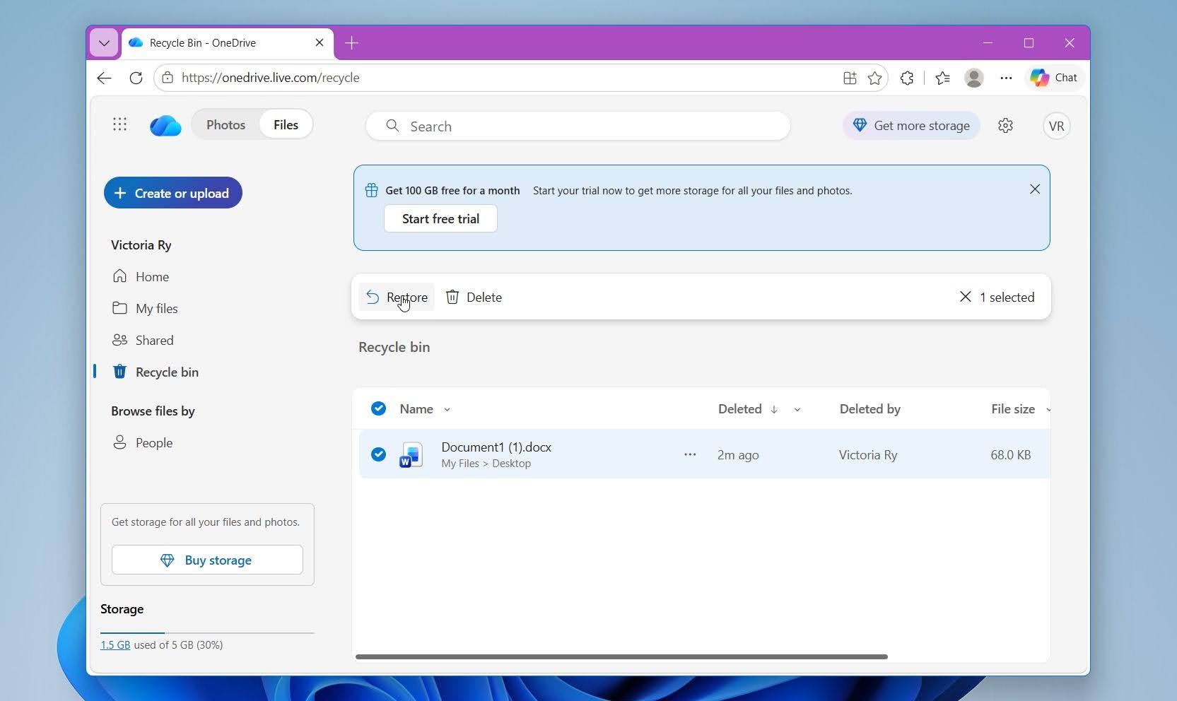Expand the Name column sort dropdown
The image size is (1177, 701).
pyautogui.click(x=447, y=409)
